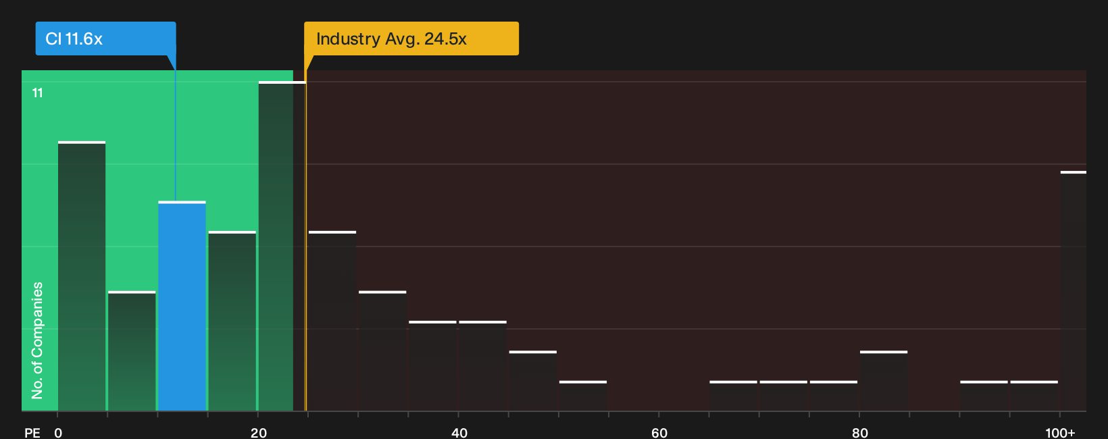Click the blue CI 11.6x label
The width and height of the screenshot is (1108, 439).
[x=105, y=38]
